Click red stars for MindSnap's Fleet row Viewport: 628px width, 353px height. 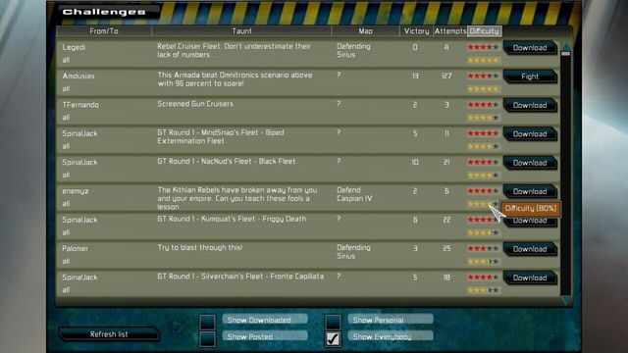pyautogui.click(x=483, y=133)
